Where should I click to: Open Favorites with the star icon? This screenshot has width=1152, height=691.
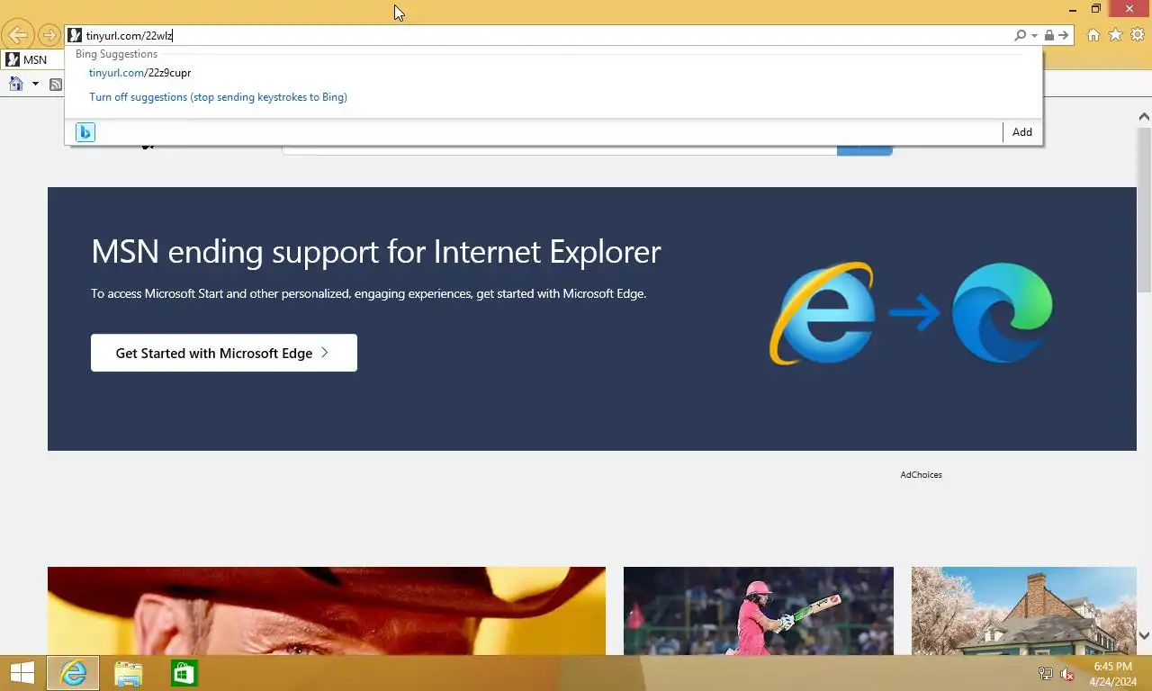[x=1115, y=35]
